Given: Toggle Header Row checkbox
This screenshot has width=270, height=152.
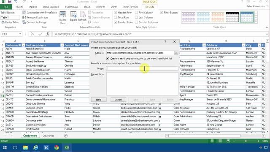Looking at the screenshot, I should coord(116,13).
